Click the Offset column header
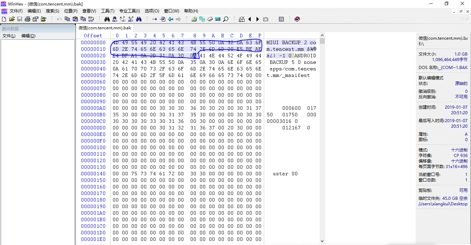The height and width of the screenshot is (245, 471). tap(93, 36)
